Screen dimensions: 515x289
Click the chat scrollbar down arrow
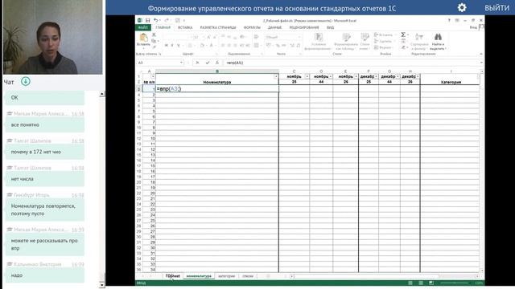[x=102, y=285]
